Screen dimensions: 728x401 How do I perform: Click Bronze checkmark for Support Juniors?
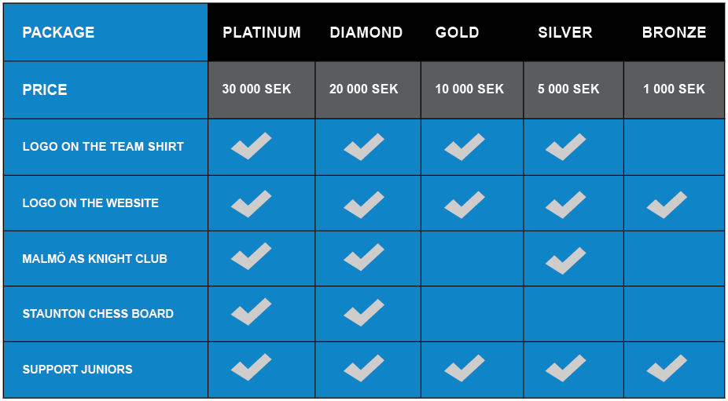pos(667,368)
